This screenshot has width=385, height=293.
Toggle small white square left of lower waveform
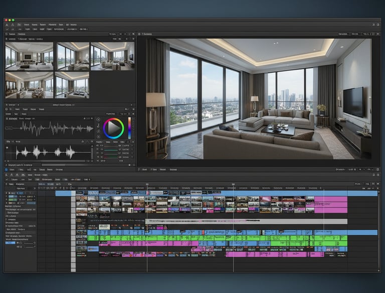click(7, 148)
